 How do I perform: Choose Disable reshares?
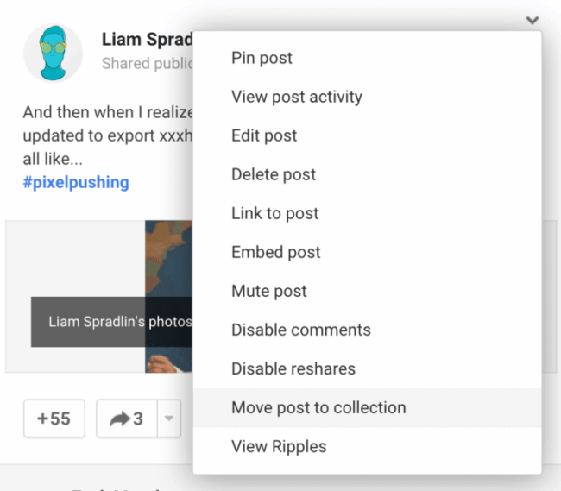click(x=293, y=368)
